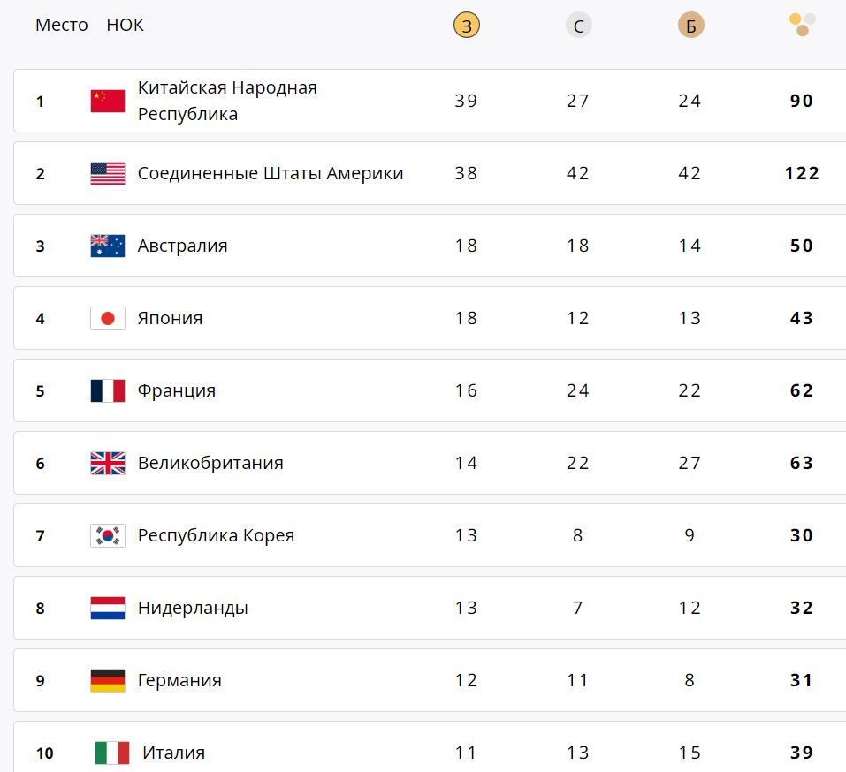This screenshot has height=772, width=846.
Task: Click the total medals icon in header
Action: point(801,25)
